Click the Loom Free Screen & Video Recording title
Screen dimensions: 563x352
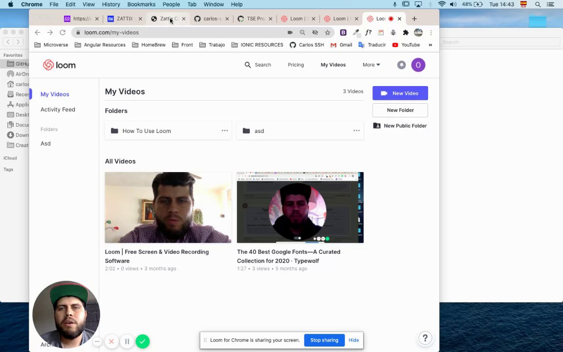157,256
